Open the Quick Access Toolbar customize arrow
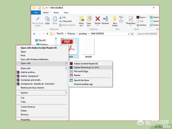The width and height of the screenshot is (172, 129). pyautogui.click(x=46, y=8)
